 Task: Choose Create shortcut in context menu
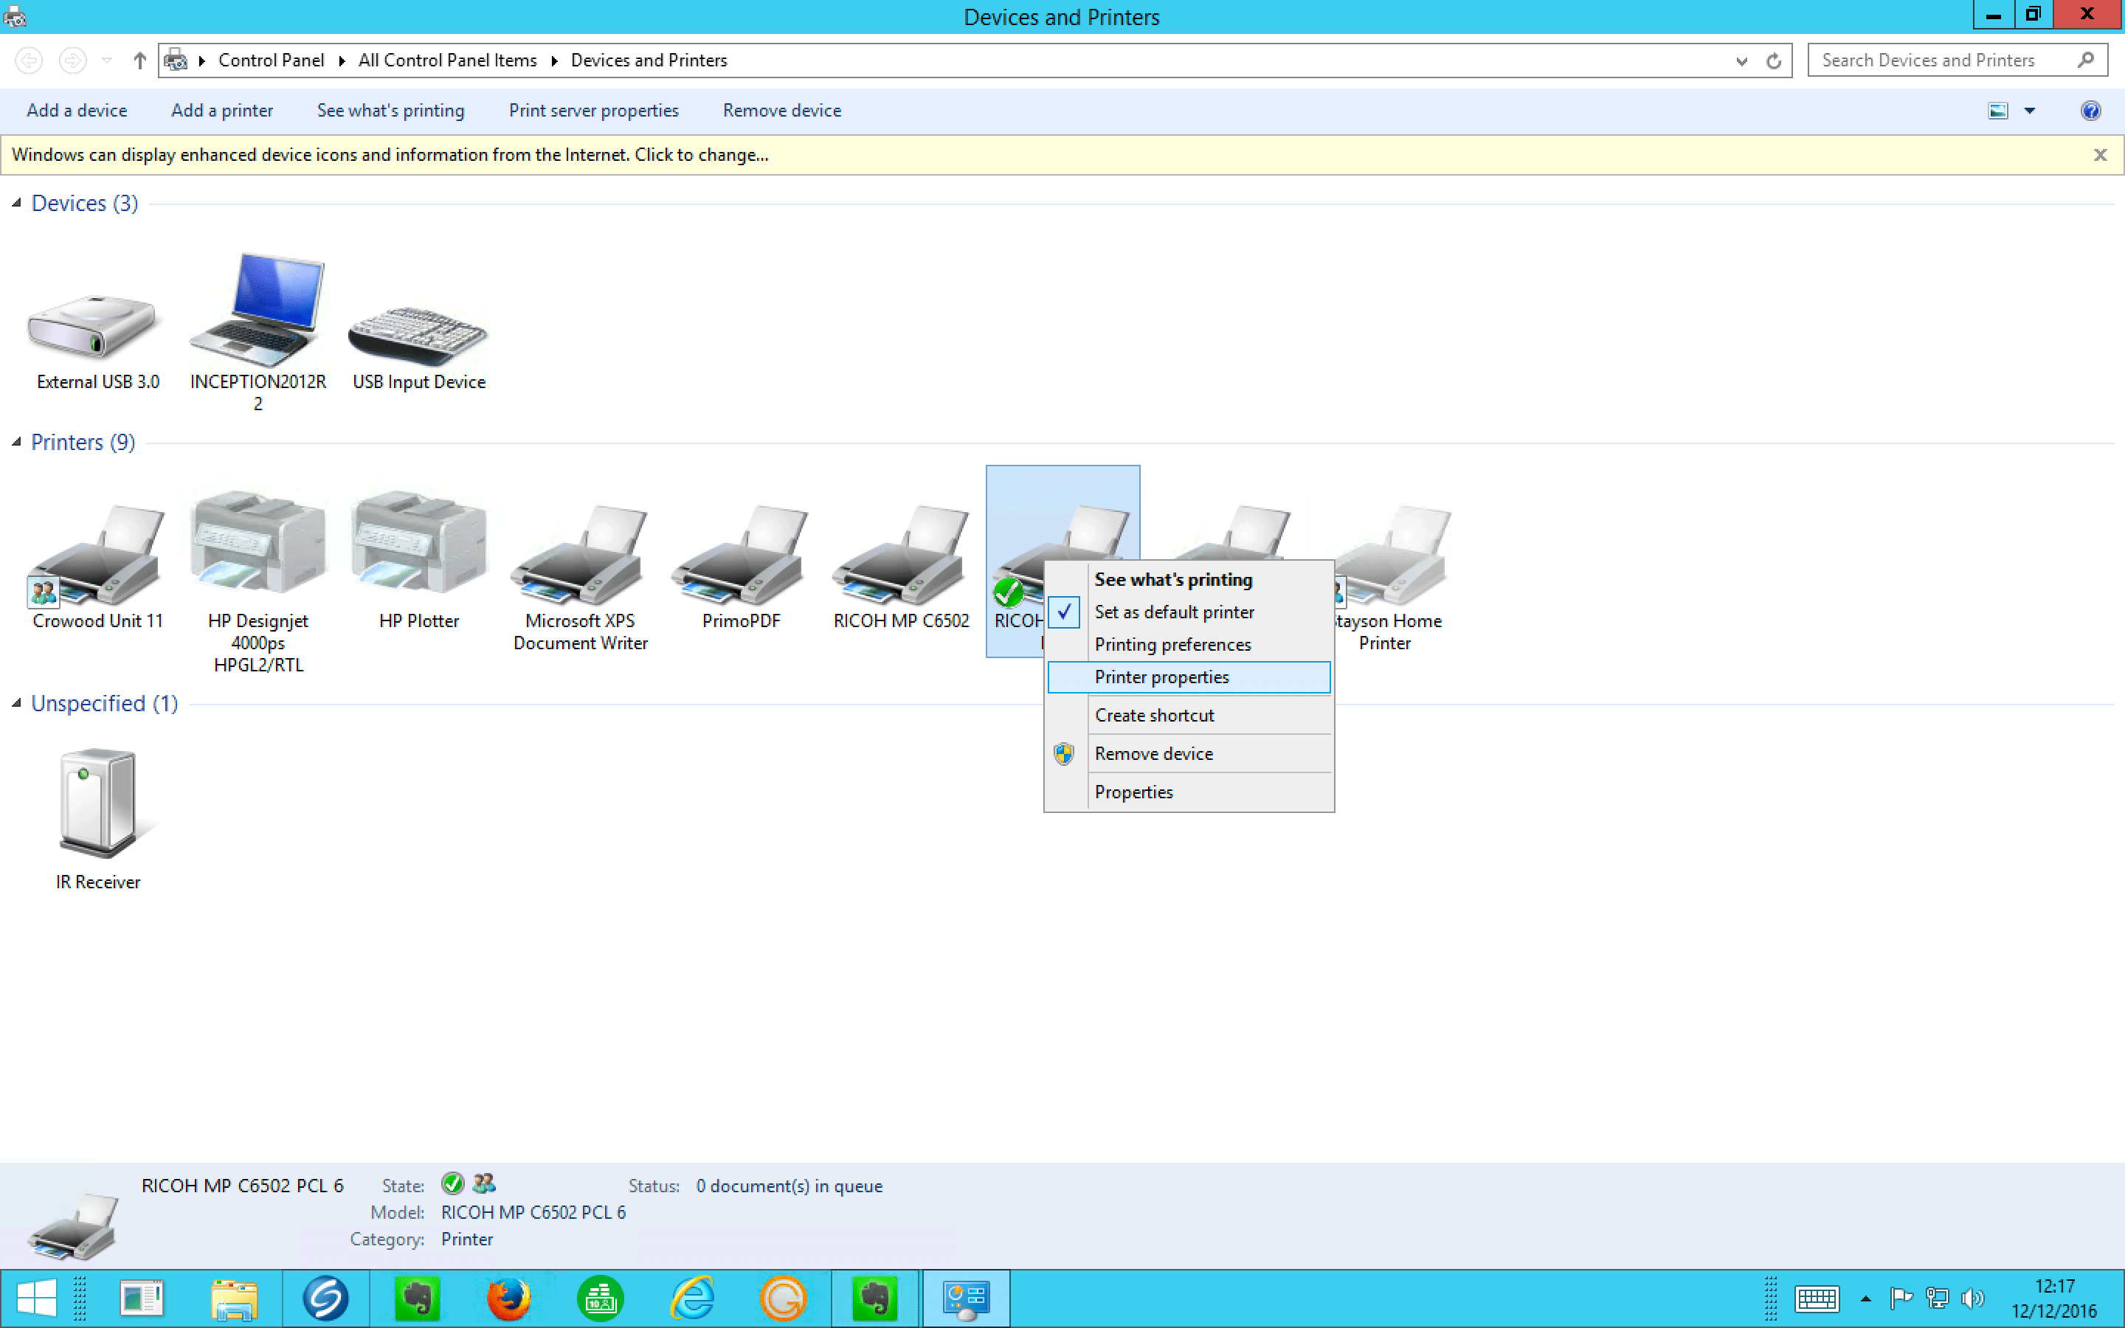[1190, 716]
